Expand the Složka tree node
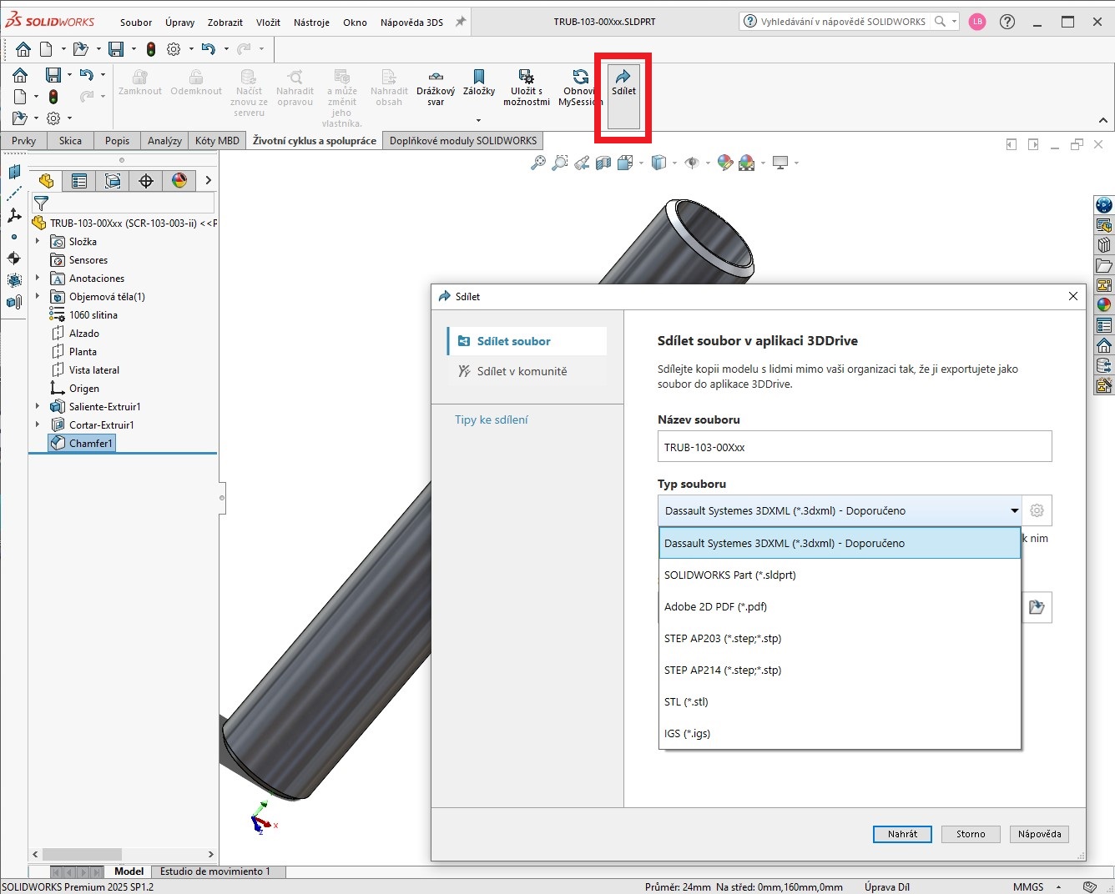 [37, 241]
